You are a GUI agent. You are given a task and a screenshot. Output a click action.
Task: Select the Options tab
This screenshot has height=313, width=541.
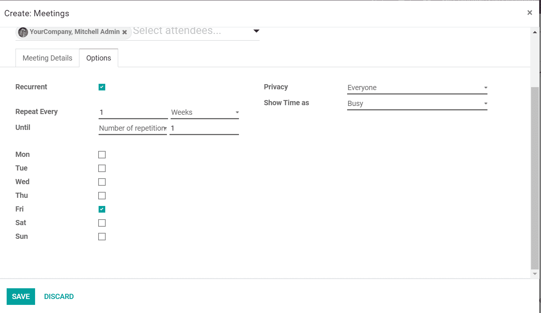99,58
